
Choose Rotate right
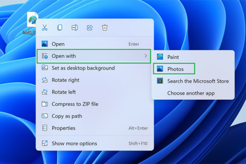(x=95, y=80)
